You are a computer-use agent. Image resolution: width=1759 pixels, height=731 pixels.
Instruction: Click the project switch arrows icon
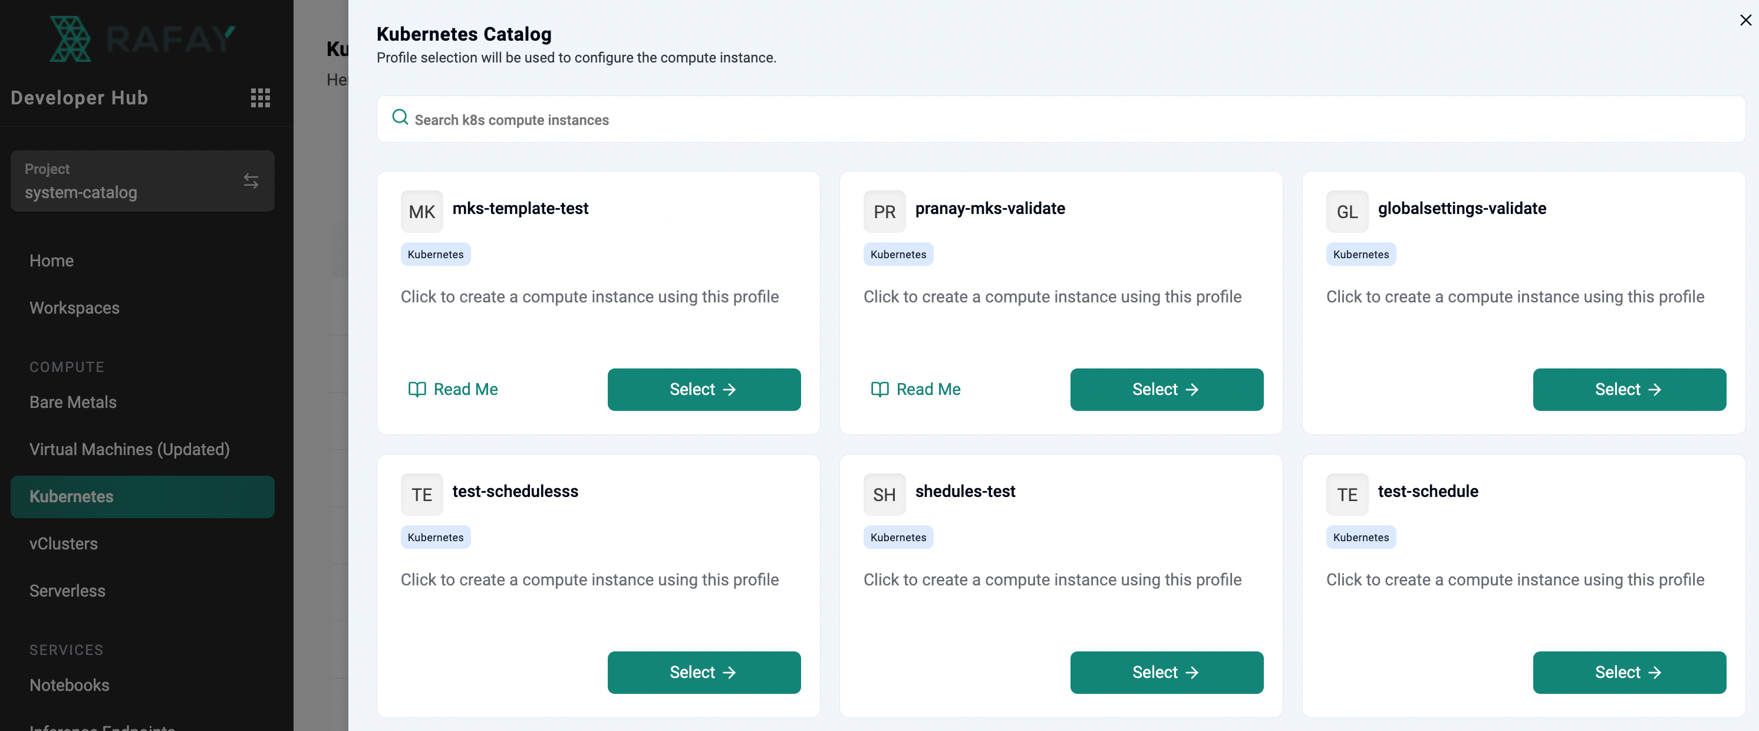coord(251,181)
